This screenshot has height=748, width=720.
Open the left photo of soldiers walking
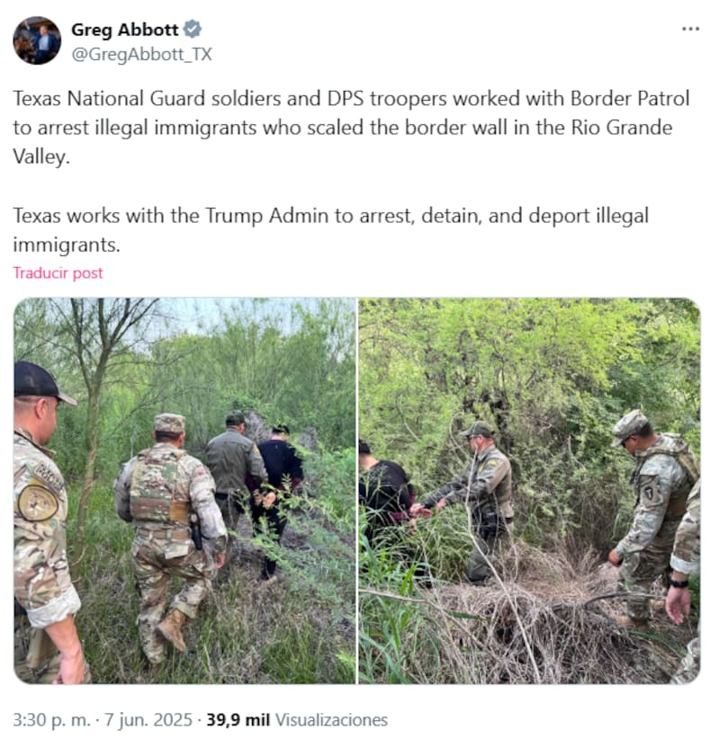185,491
